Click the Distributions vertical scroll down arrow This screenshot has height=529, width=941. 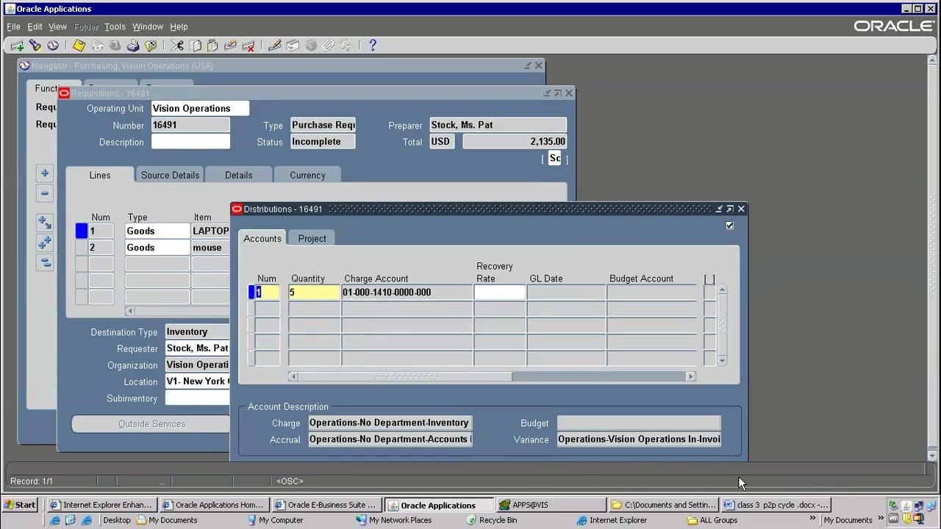(x=722, y=361)
